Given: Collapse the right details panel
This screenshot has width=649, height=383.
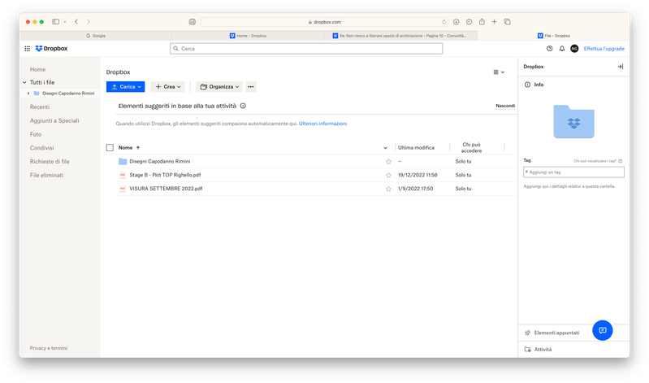Looking at the screenshot, I should tap(620, 67).
